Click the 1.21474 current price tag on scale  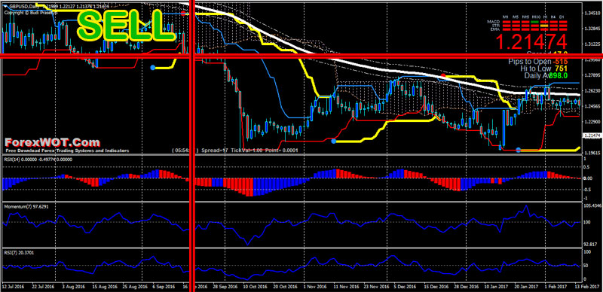point(592,135)
